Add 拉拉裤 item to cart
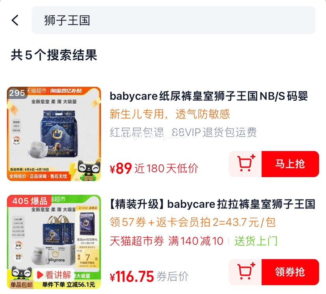 245,272
